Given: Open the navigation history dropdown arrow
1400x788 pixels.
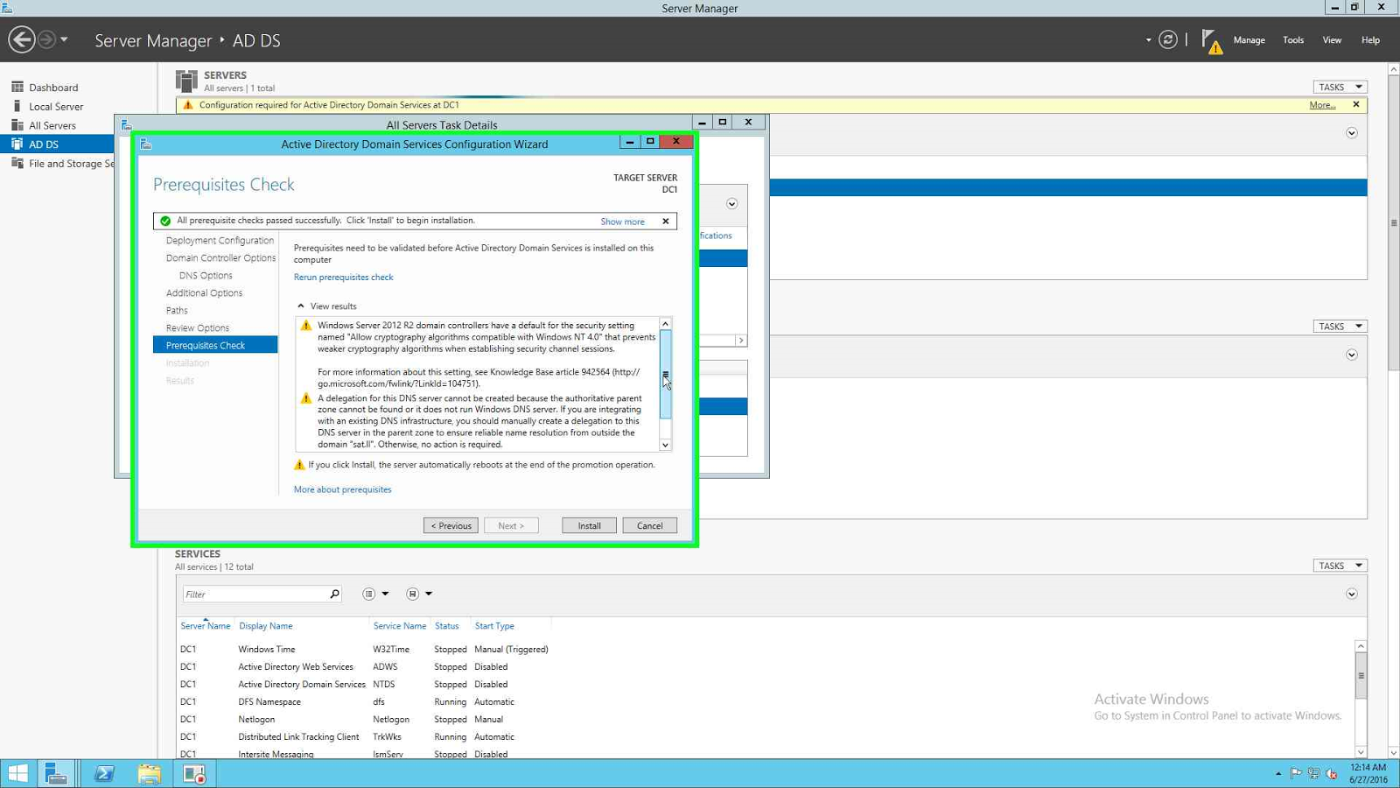Looking at the screenshot, I should (64, 39).
